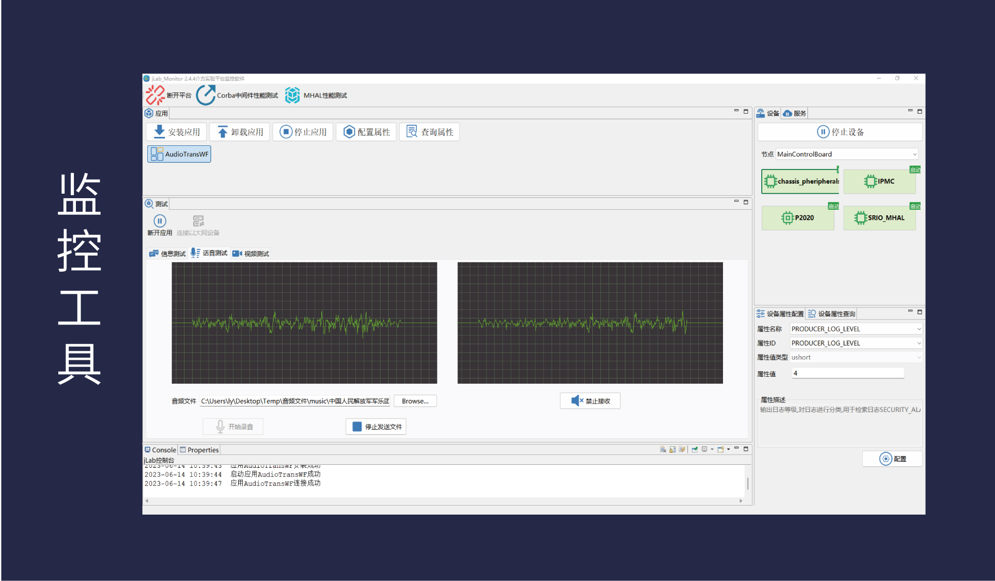Select the P2020 device chip

797,218
